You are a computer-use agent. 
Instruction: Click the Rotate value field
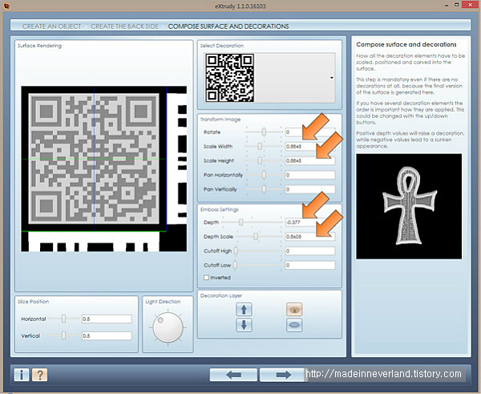309,132
